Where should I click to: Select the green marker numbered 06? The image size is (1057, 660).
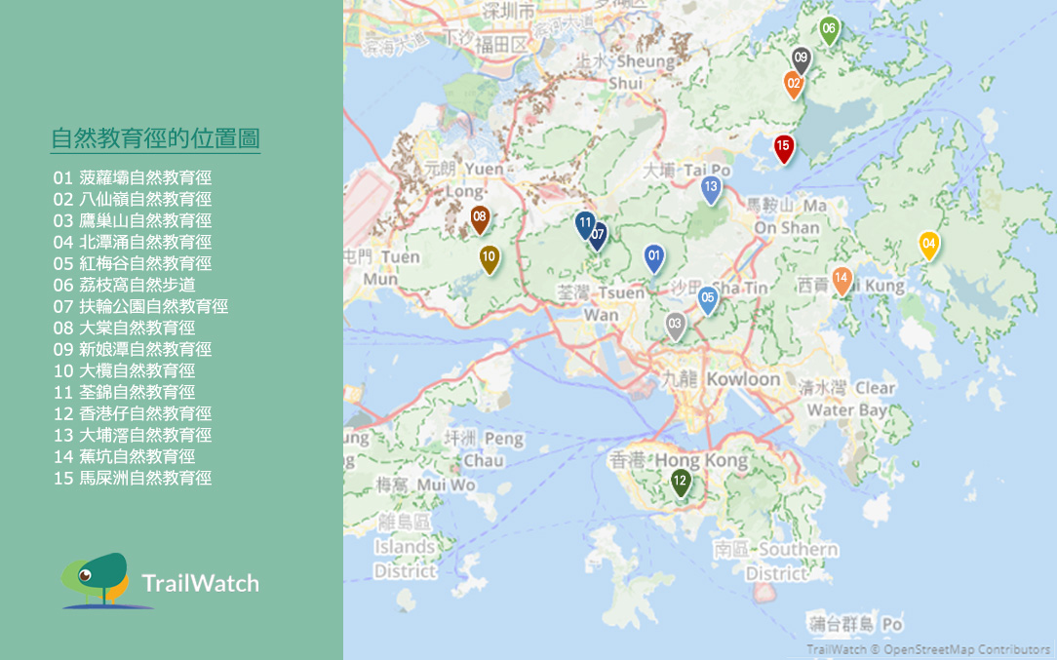tap(829, 30)
